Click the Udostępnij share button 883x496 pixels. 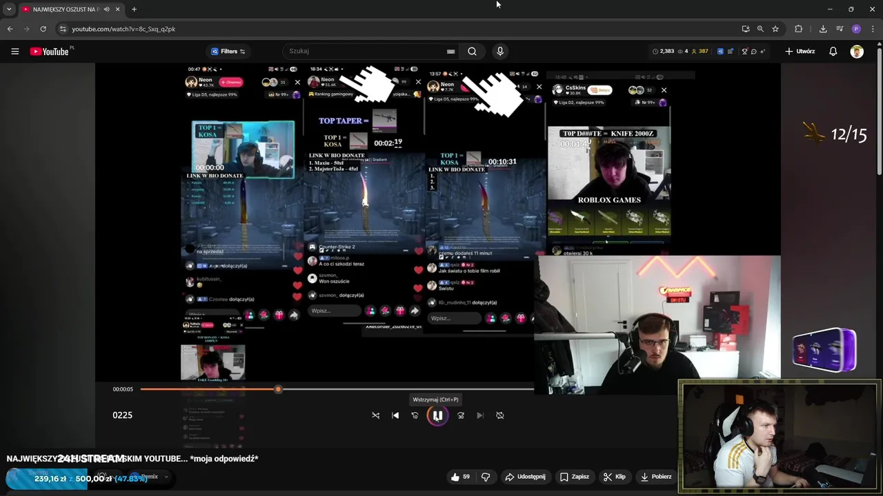pos(526,477)
